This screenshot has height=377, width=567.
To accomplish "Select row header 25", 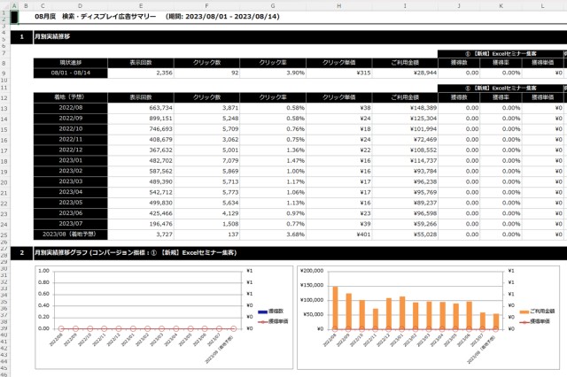I will [4, 235].
